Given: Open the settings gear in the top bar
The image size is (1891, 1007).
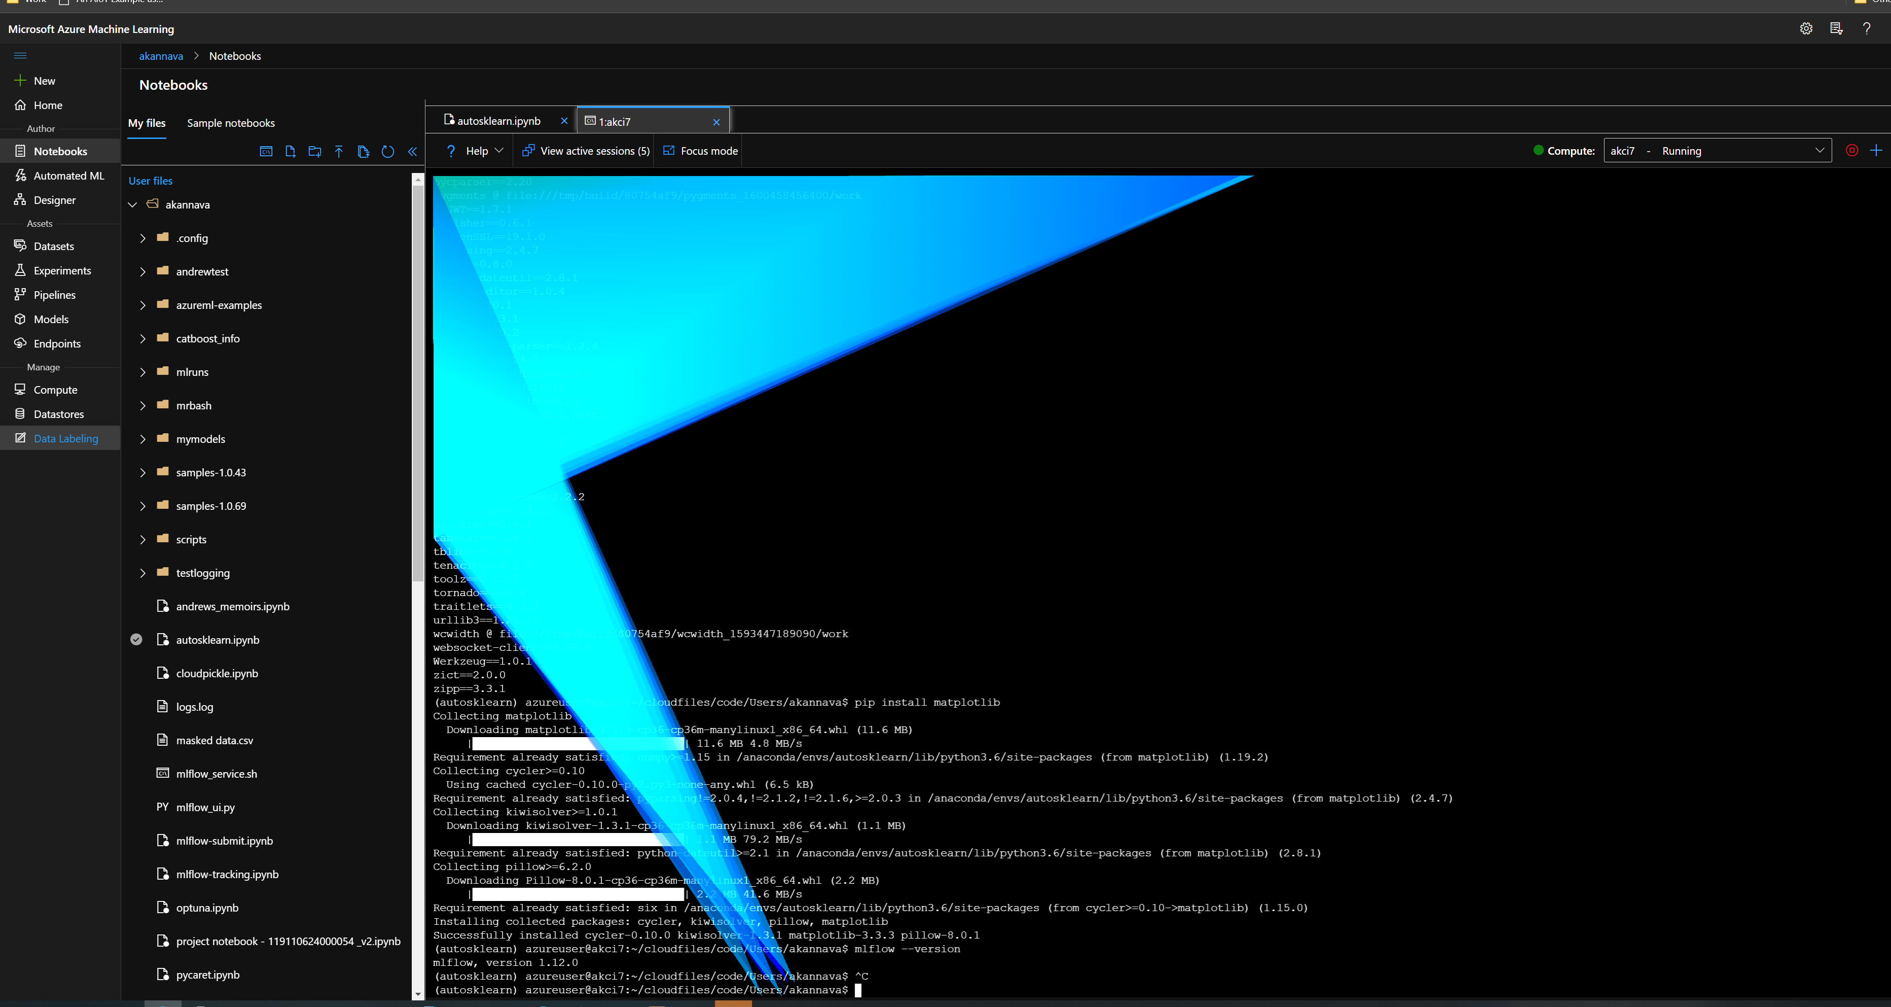Looking at the screenshot, I should tap(1807, 28).
